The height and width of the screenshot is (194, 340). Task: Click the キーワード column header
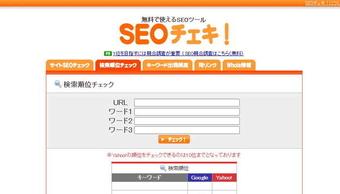[150, 178]
